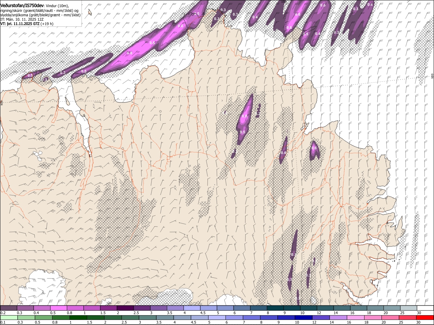Select dark green 1–1.5 swatch in lower legend
The image size is (434, 325).
[79, 318]
